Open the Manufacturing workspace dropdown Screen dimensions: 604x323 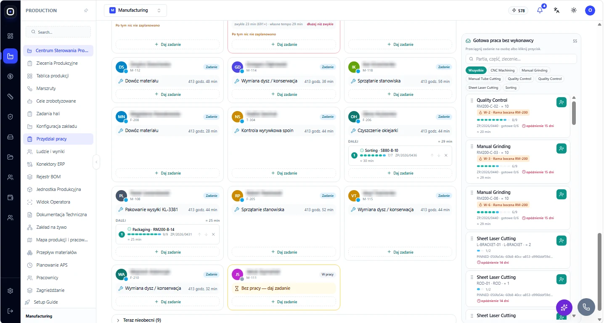pyautogui.click(x=135, y=10)
